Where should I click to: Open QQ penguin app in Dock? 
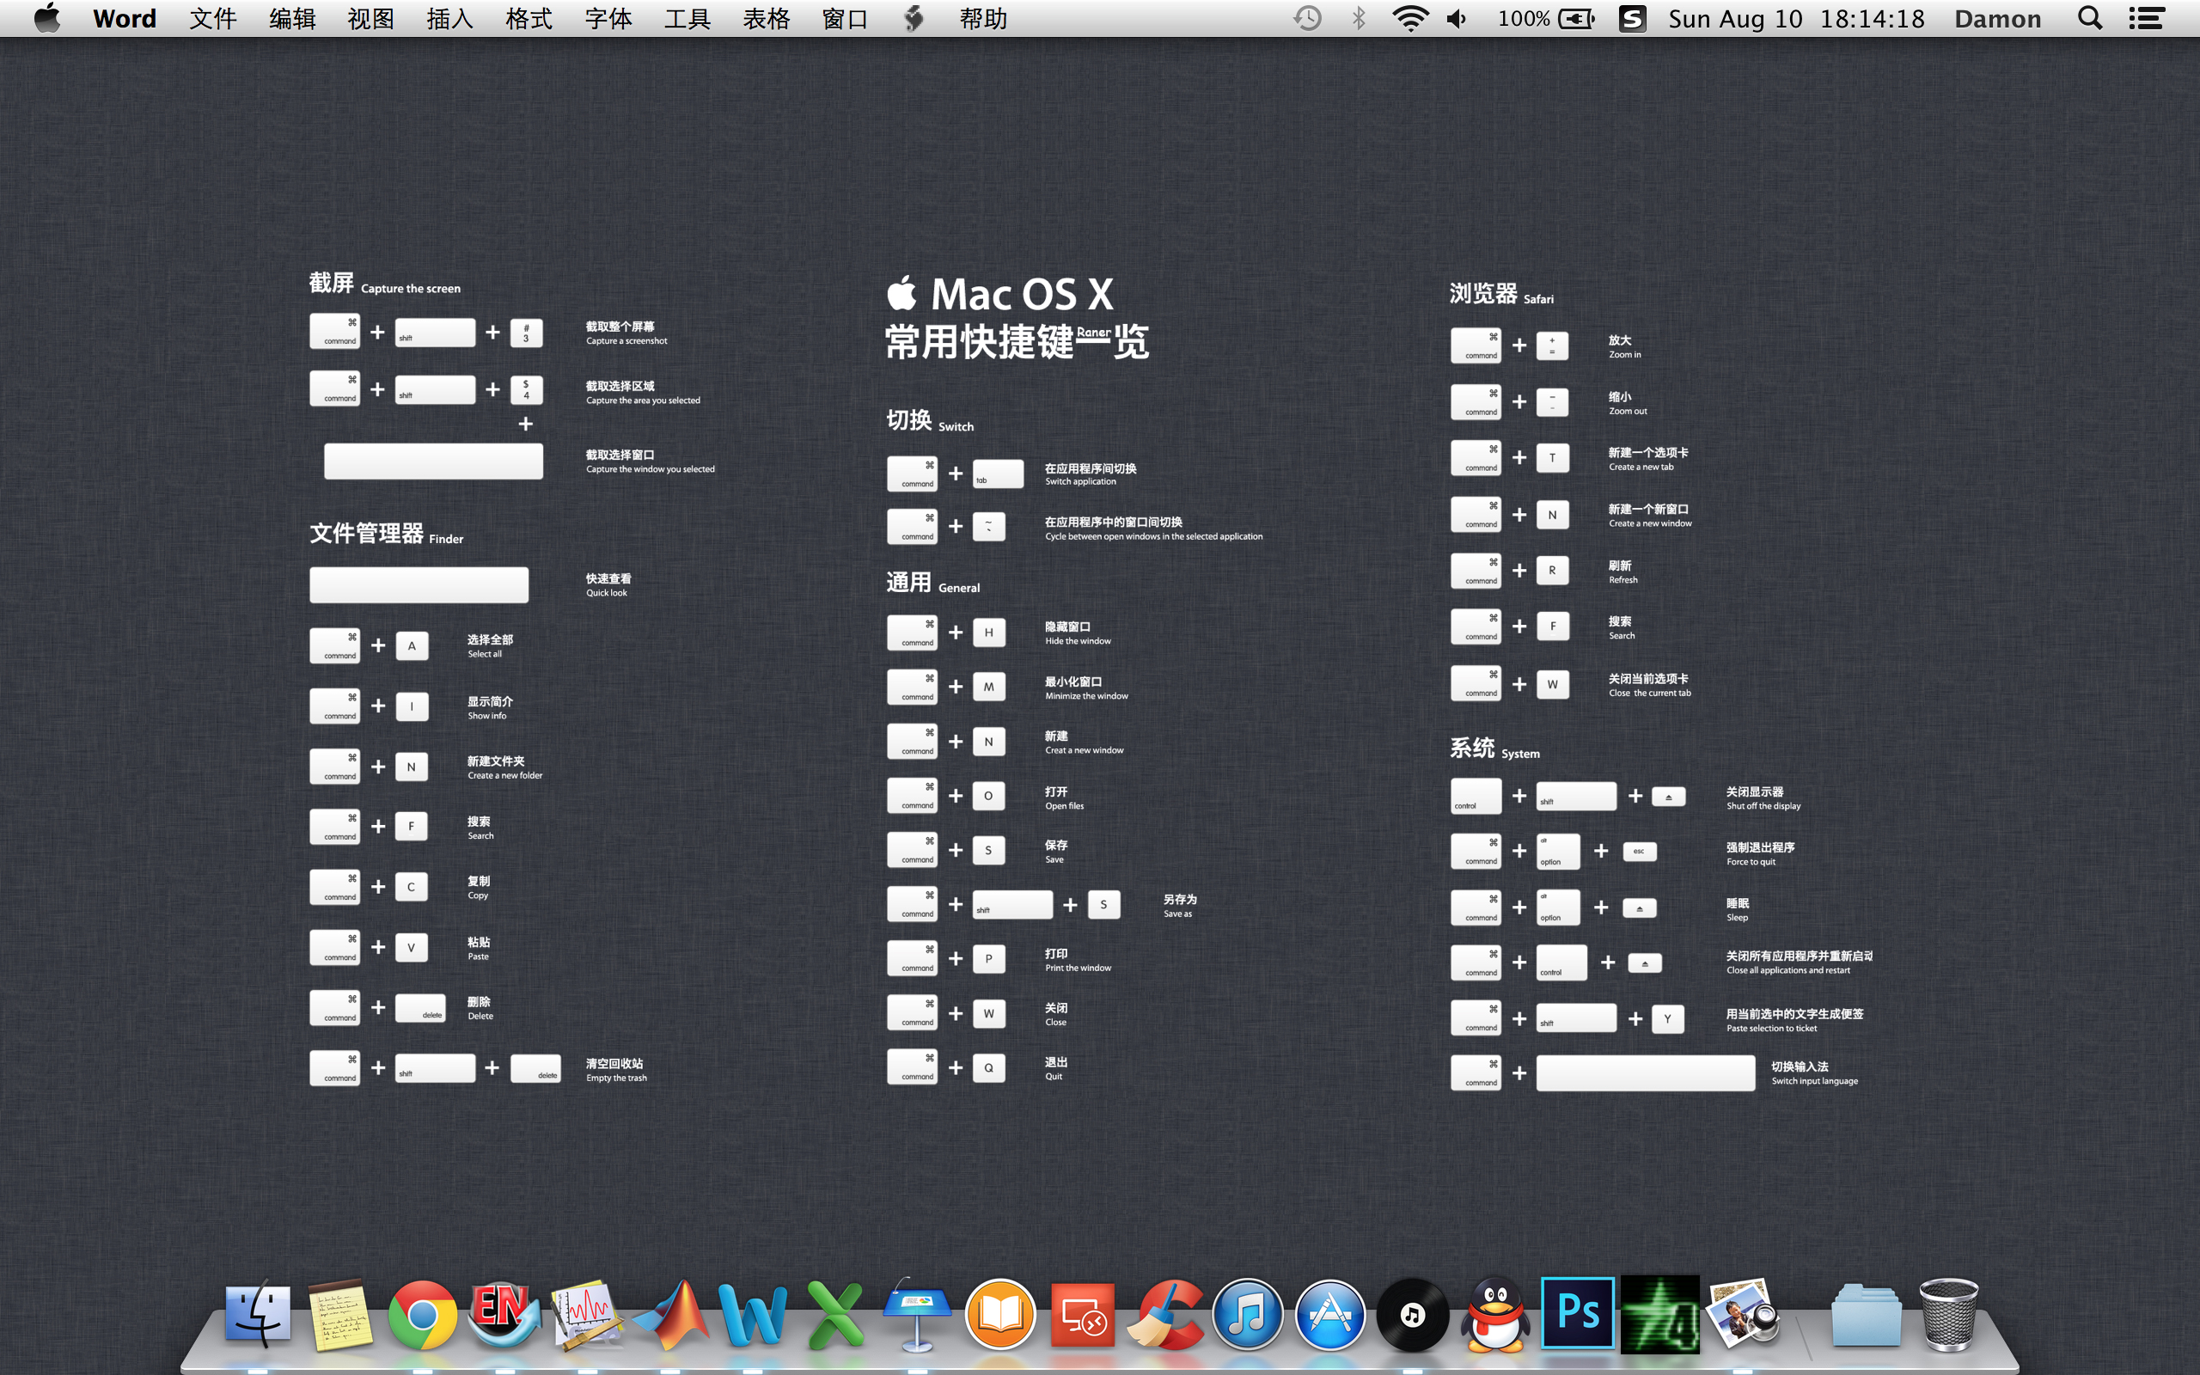(1495, 1315)
